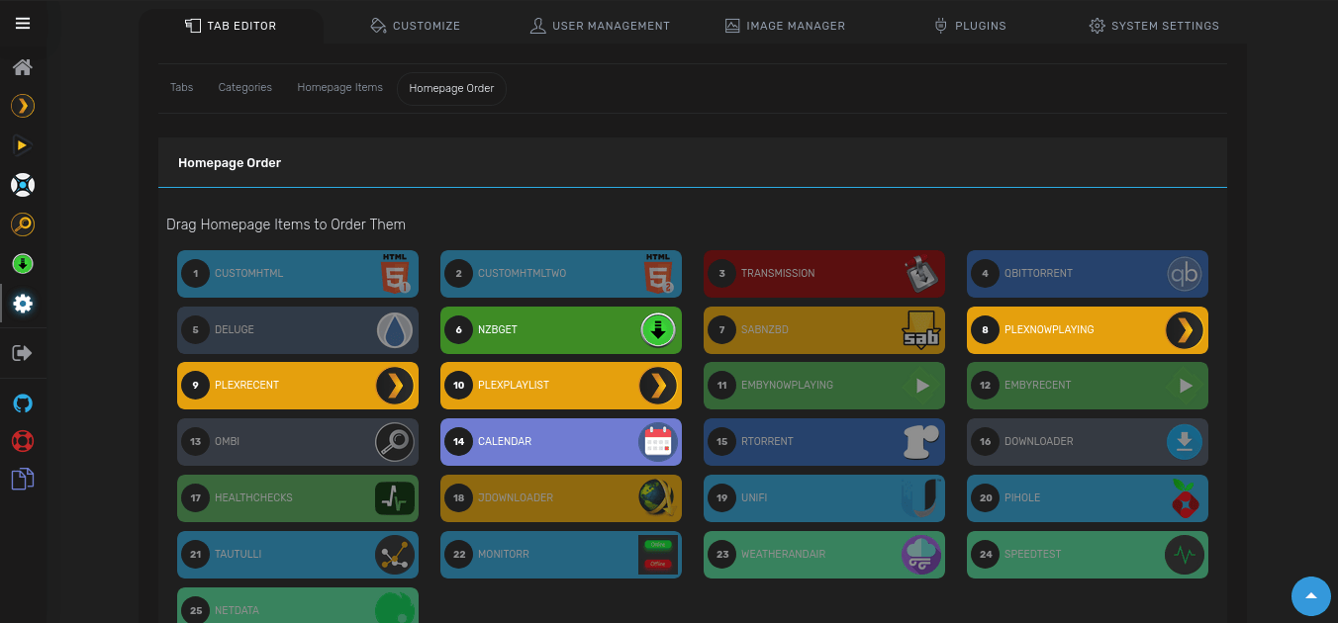Click the green NZBGet download sidebar icon
1338x623 pixels.
(x=23, y=264)
